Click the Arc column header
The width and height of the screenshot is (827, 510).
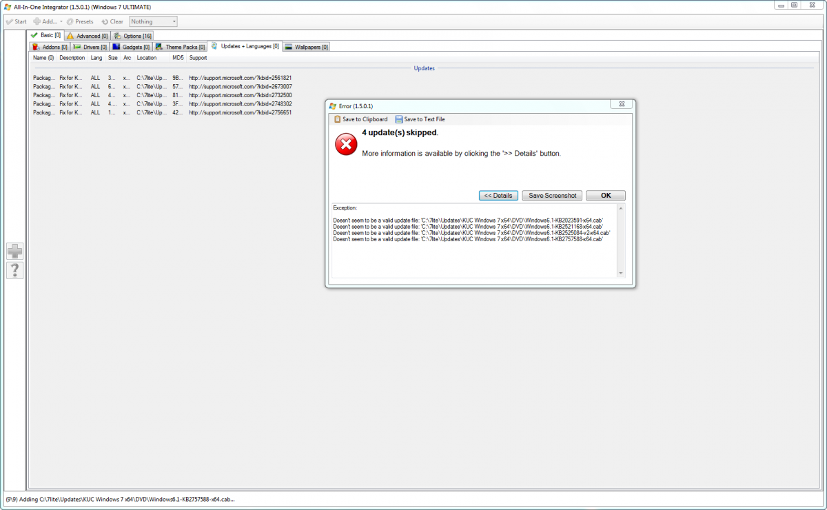pos(127,58)
